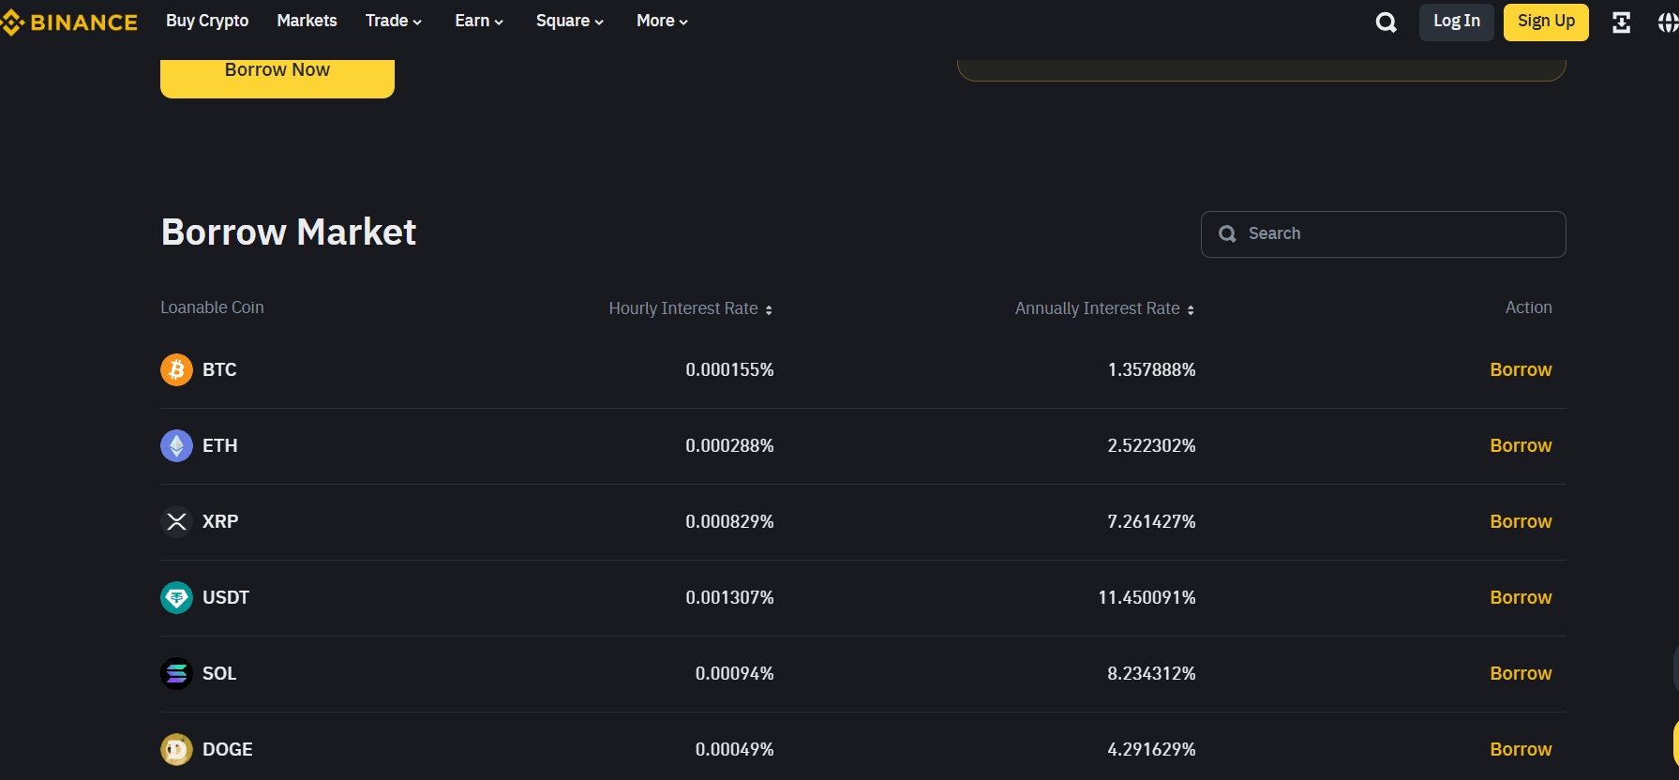Image resolution: width=1679 pixels, height=780 pixels.
Task: Click the USDT coin icon
Action: tap(176, 597)
